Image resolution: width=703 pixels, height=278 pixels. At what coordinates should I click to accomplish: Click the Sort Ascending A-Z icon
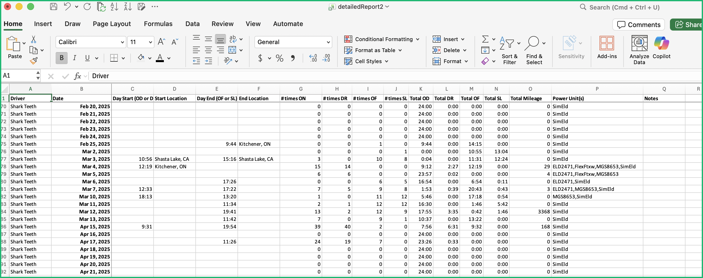coord(114,7)
